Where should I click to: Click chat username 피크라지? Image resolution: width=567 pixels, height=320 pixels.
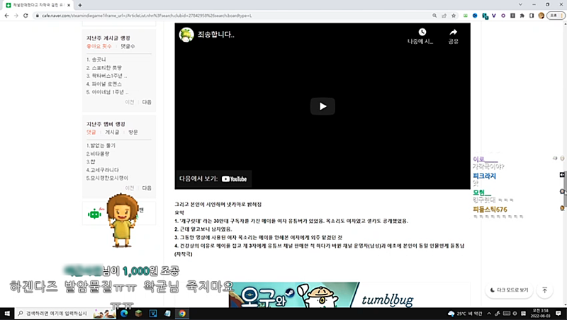[x=484, y=176]
